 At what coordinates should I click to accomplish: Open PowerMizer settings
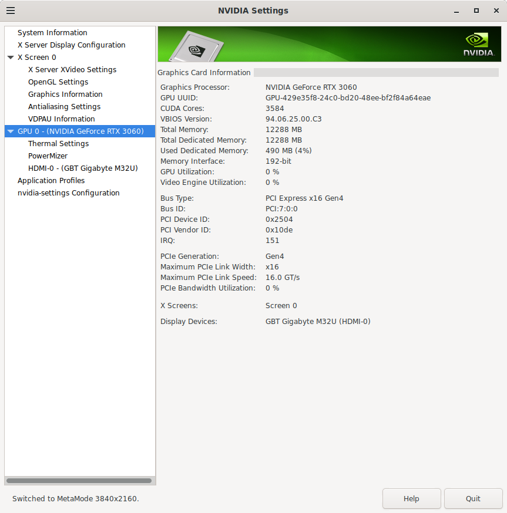[x=48, y=156]
